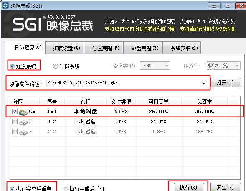Expand the 映像文件路径 dropdown arrow

click(x=203, y=83)
